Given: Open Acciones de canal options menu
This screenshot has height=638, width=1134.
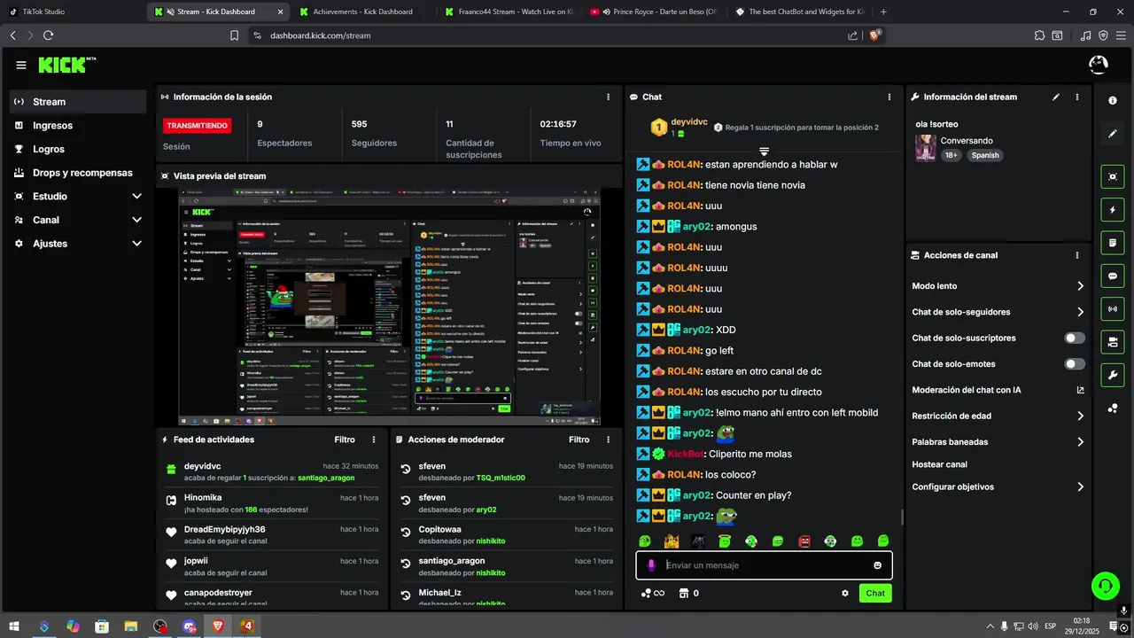Looking at the screenshot, I should pos(1077,255).
